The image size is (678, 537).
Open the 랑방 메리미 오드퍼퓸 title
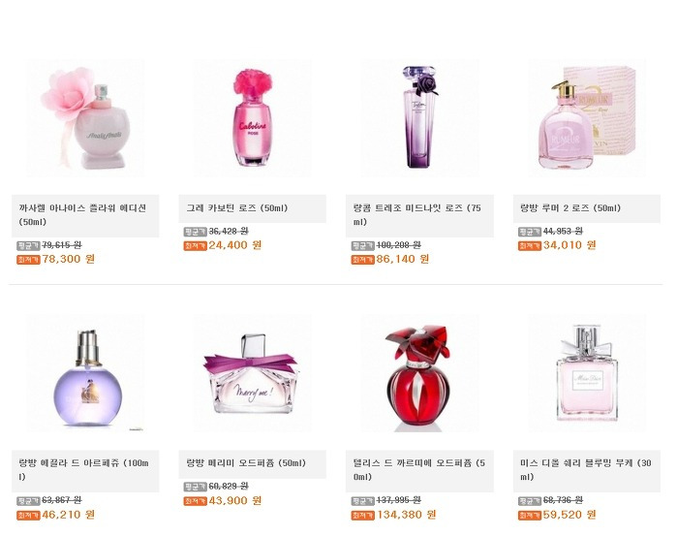pos(246,463)
